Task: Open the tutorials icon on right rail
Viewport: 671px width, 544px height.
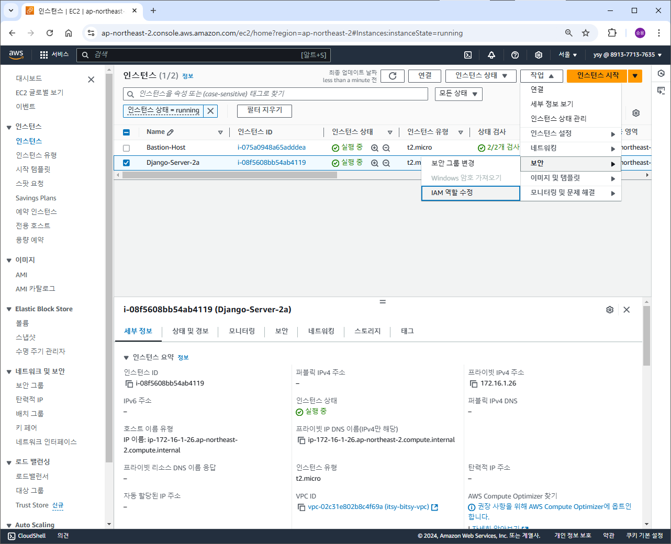Action: click(661, 90)
